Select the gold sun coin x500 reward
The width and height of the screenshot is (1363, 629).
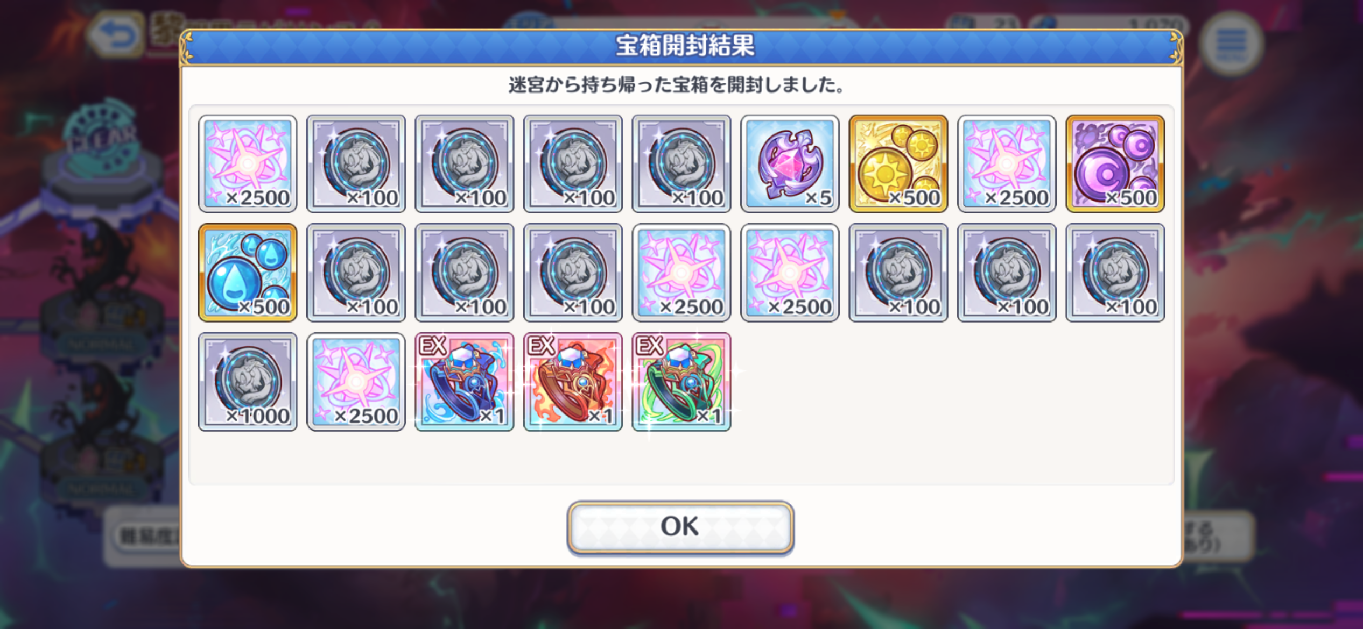pos(898,163)
